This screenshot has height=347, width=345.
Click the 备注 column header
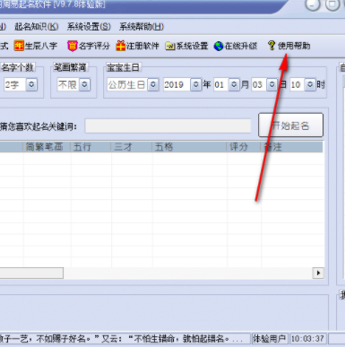(292, 147)
